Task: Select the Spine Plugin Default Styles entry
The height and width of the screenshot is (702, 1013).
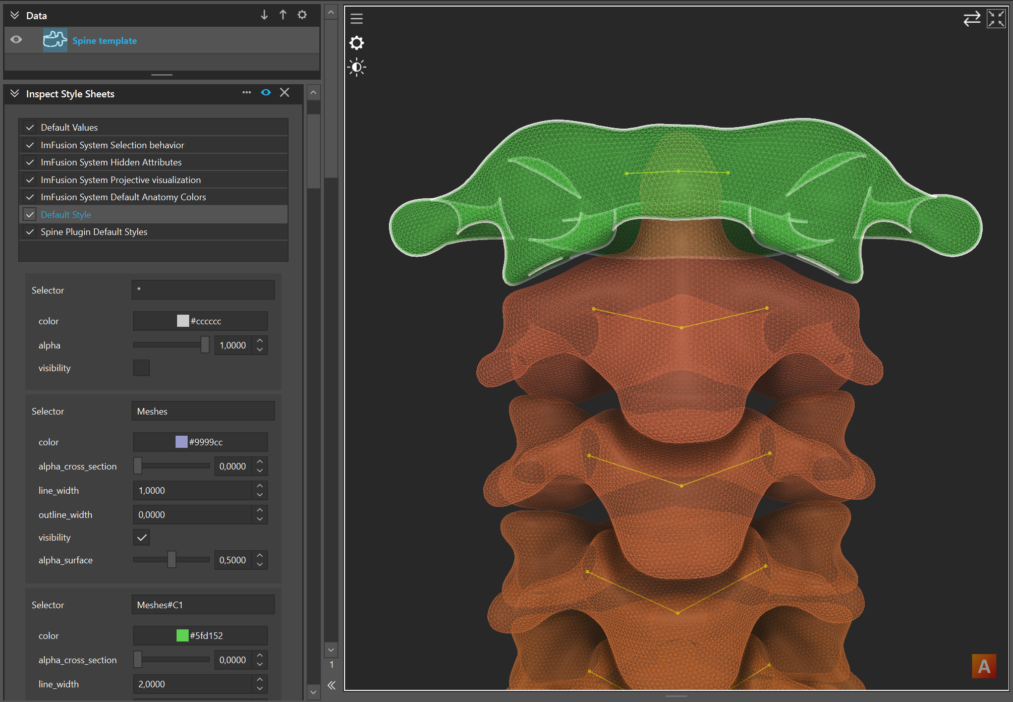Action: point(94,231)
